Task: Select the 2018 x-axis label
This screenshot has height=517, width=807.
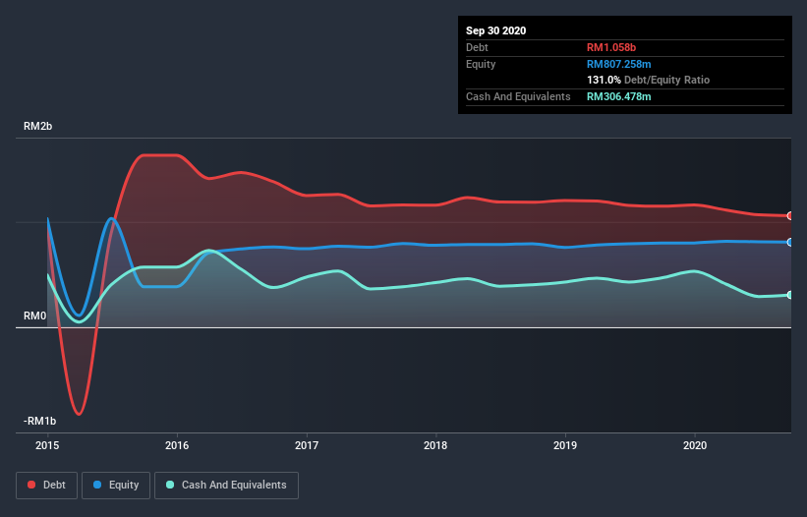Action: [435, 445]
